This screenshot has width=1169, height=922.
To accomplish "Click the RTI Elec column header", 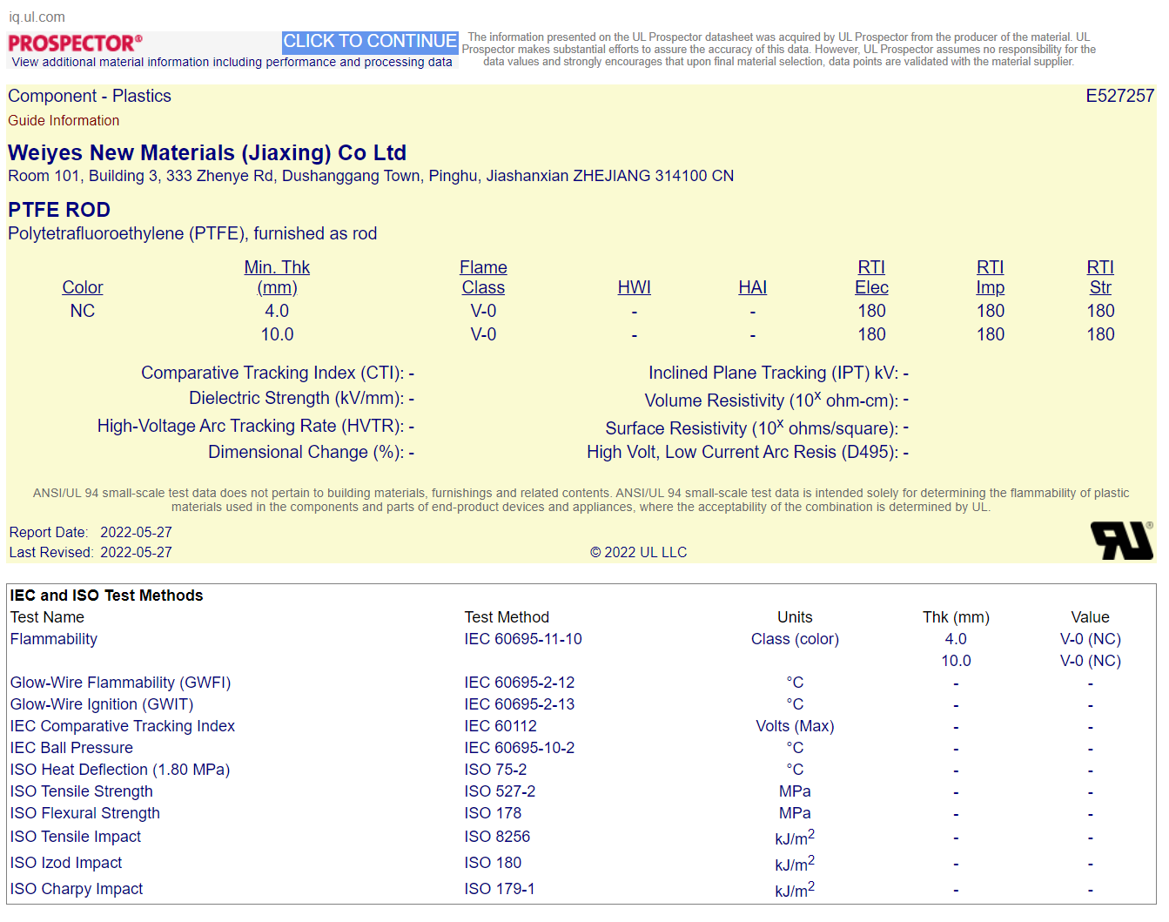I will (871, 277).
